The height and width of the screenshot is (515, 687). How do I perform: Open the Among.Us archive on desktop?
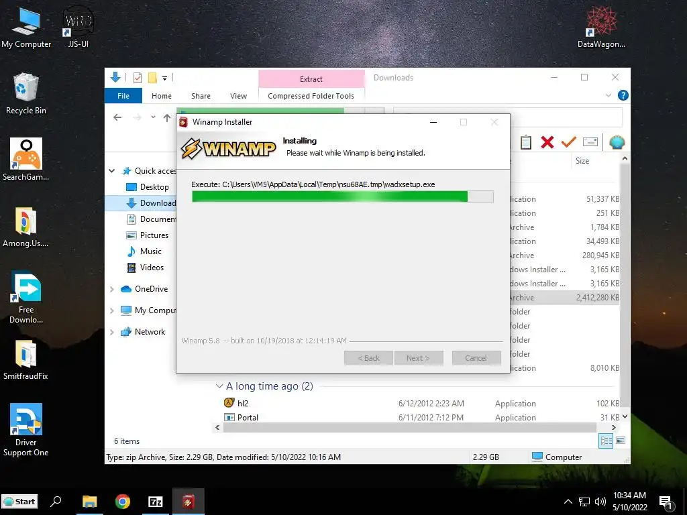coord(26,227)
